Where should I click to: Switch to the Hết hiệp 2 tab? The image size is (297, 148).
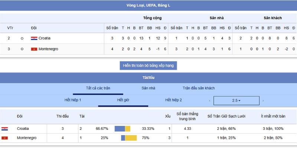click(173, 100)
